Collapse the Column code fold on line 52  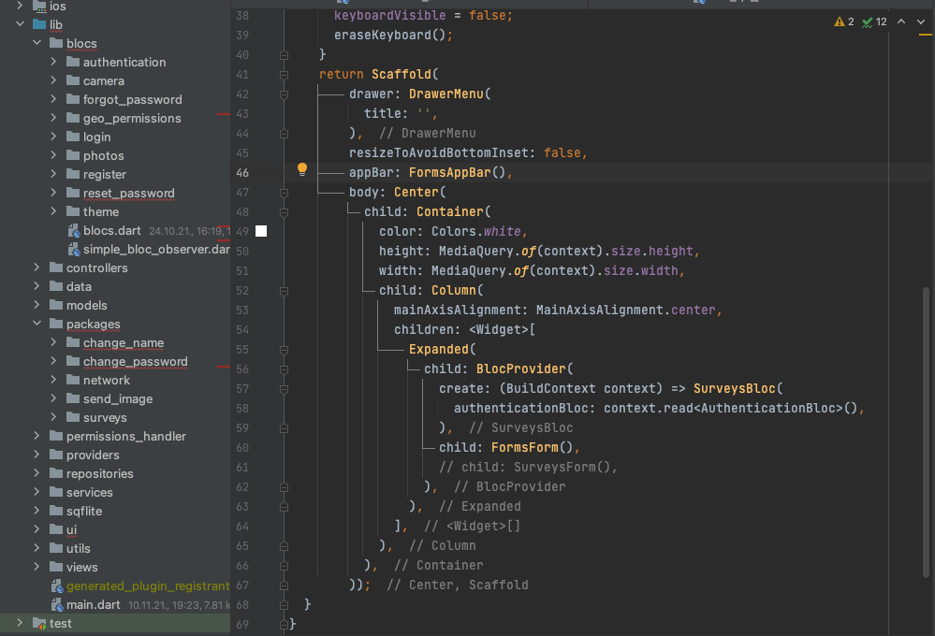click(x=282, y=290)
